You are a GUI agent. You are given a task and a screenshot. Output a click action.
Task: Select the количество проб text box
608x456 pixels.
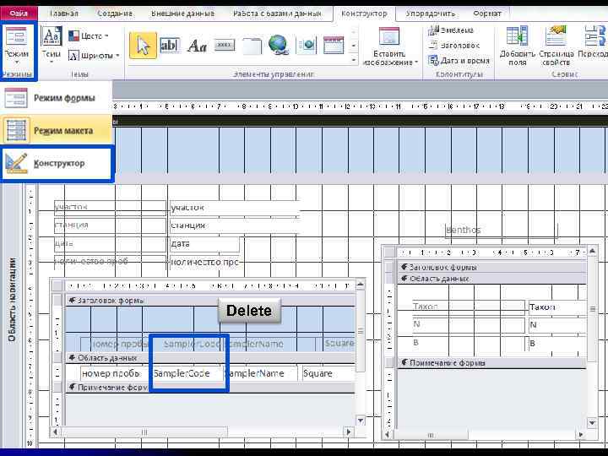[204, 262]
